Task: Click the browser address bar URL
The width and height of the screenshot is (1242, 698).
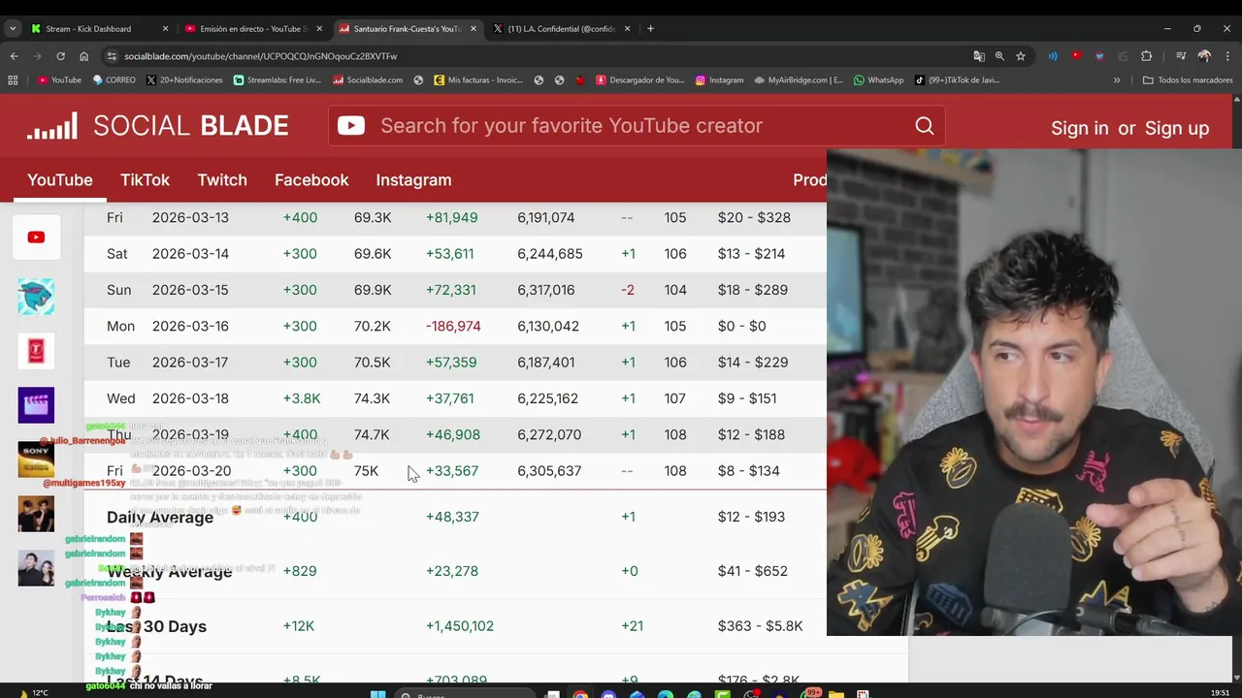Action: click(x=260, y=56)
